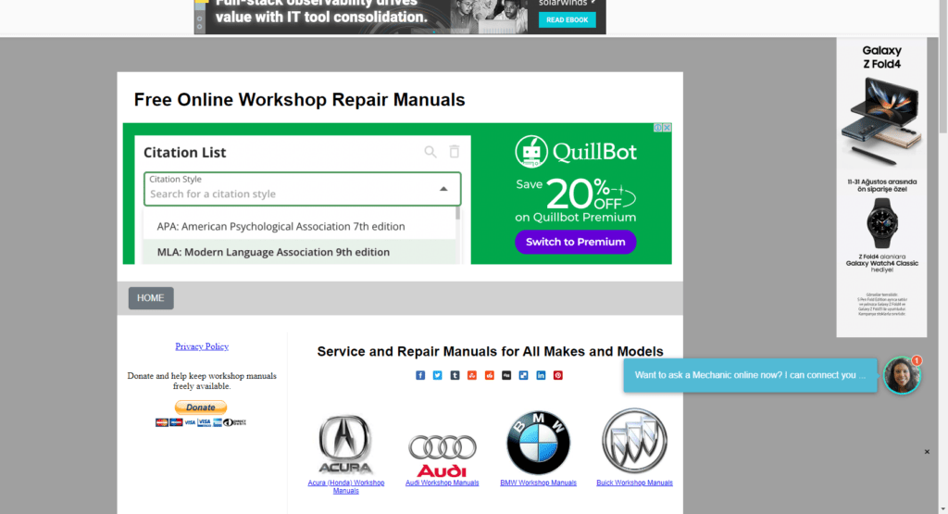Click READ EBOOK on SolarWinds ad
The height and width of the screenshot is (514, 948).
[568, 20]
